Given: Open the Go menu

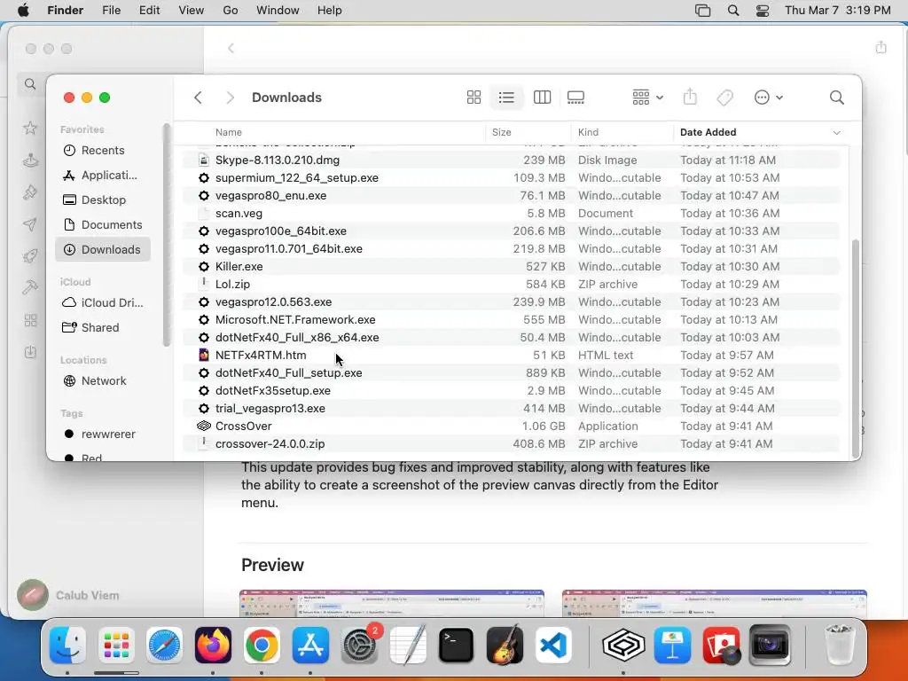Looking at the screenshot, I should (x=231, y=11).
